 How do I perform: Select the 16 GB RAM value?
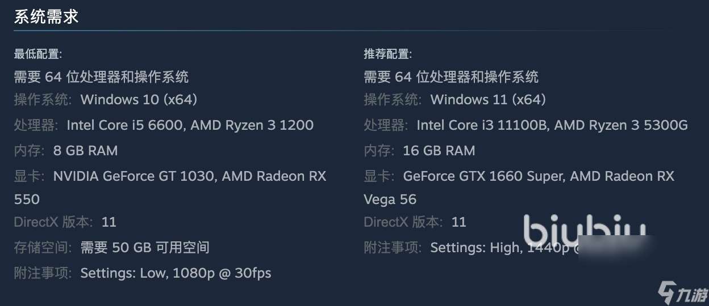point(439,151)
